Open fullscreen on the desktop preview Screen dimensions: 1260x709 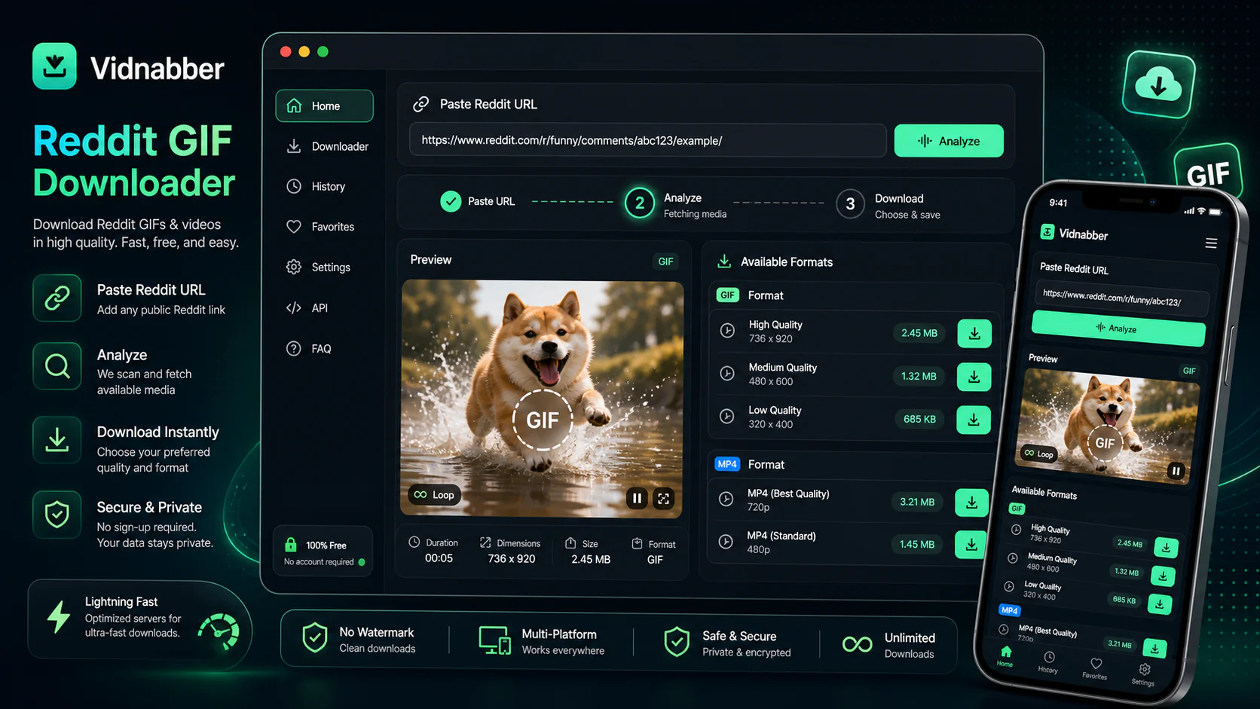[x=663, y=498]
